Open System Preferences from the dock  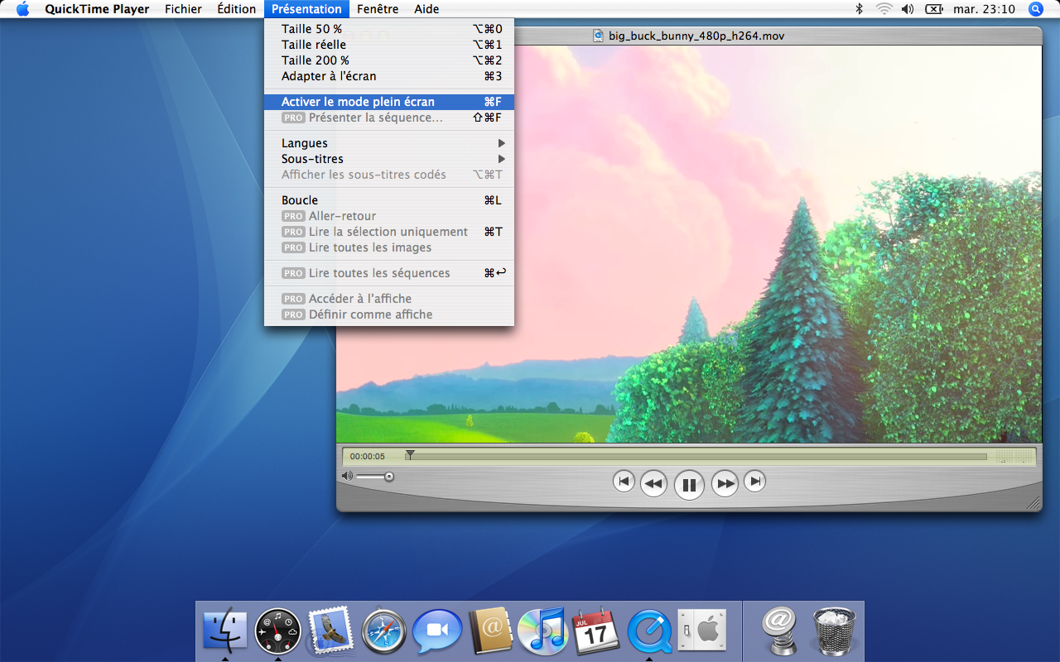(x=701, y=631)
